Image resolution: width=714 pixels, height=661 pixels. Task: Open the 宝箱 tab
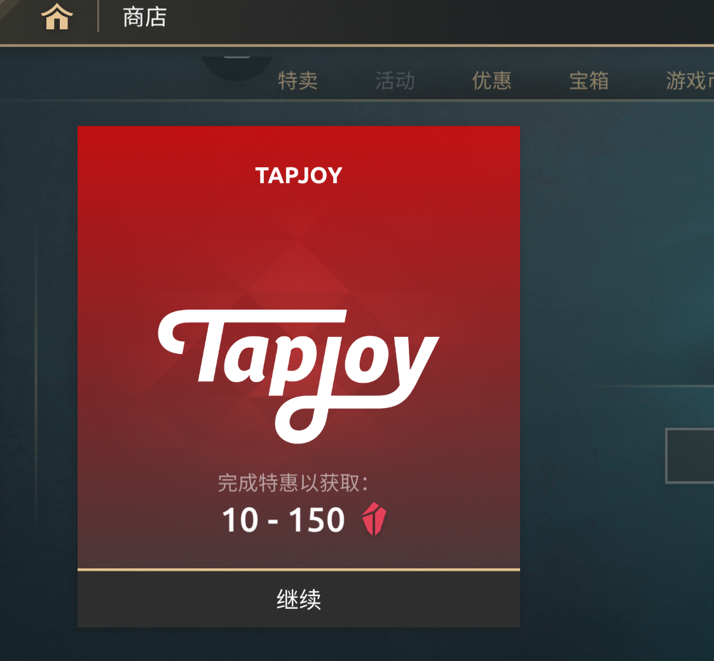click(x=589, y=81)
